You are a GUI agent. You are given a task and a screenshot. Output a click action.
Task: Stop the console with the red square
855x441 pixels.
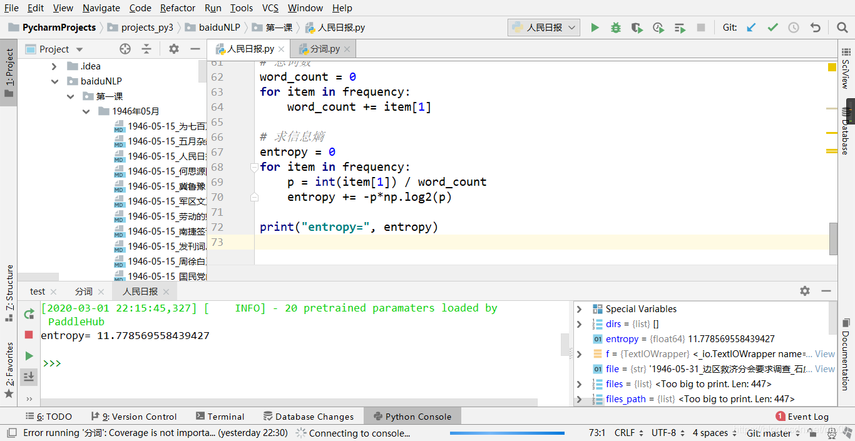tap(29, 335)
